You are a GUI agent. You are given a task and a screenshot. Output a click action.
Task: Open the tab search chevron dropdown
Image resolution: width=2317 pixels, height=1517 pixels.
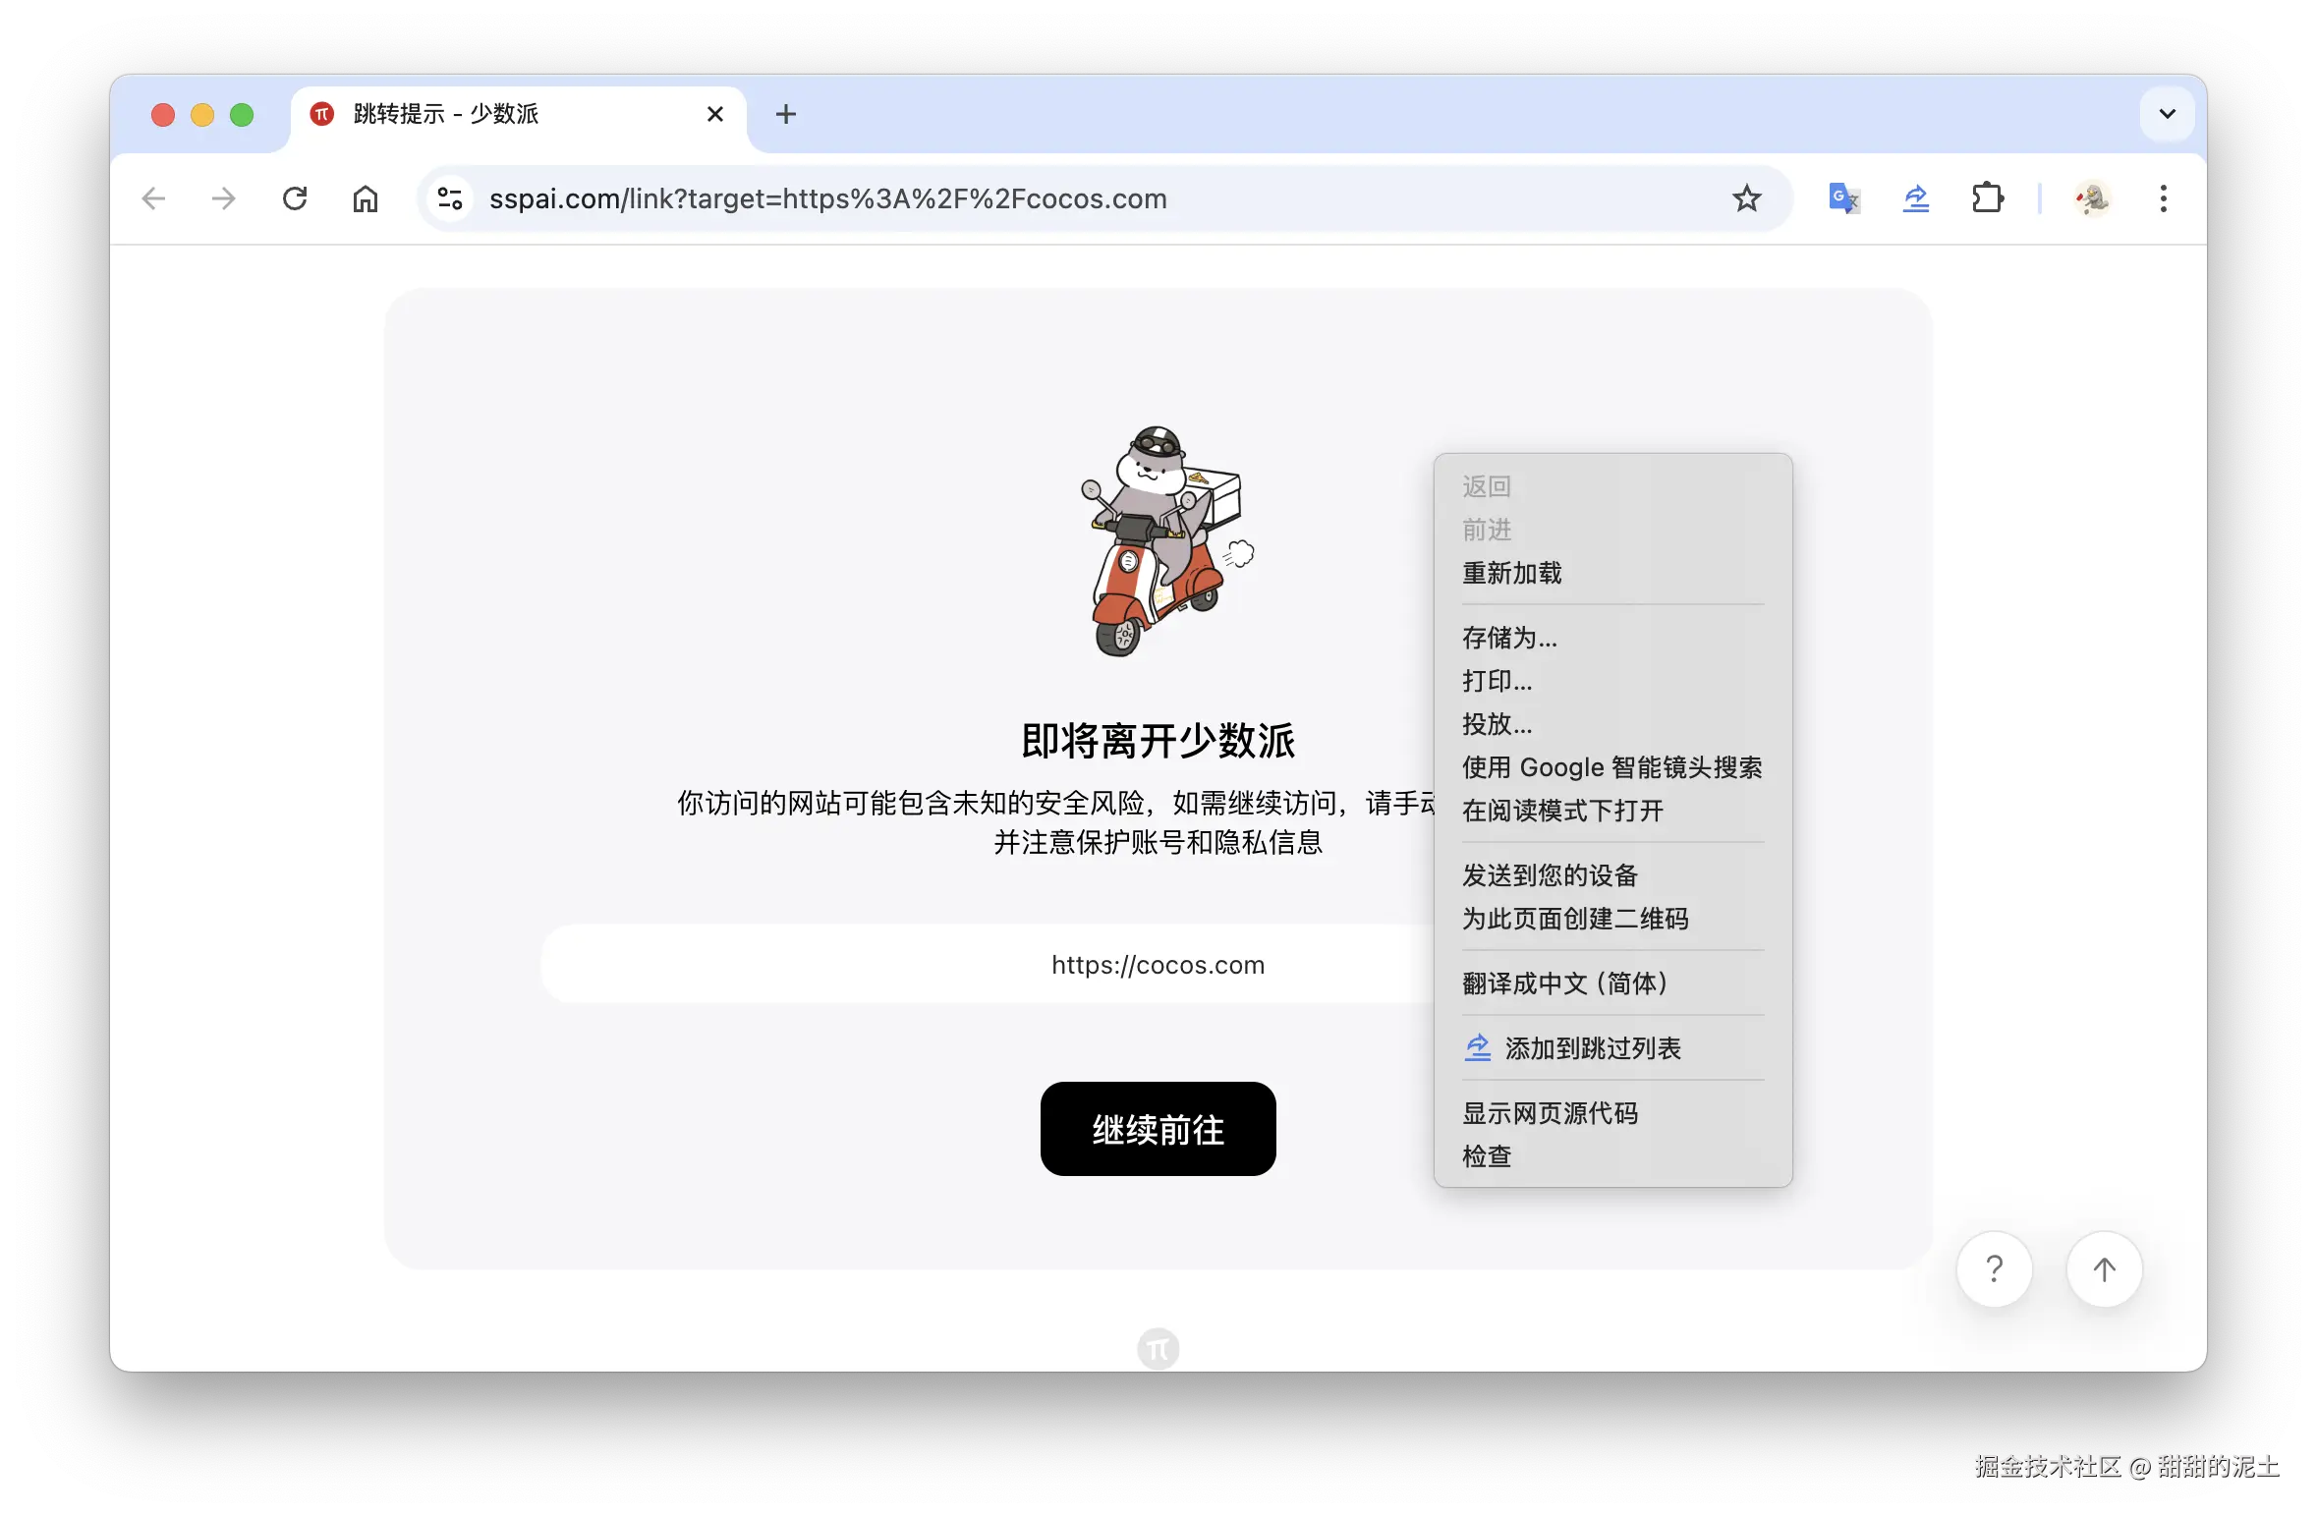coord(2166,114)
